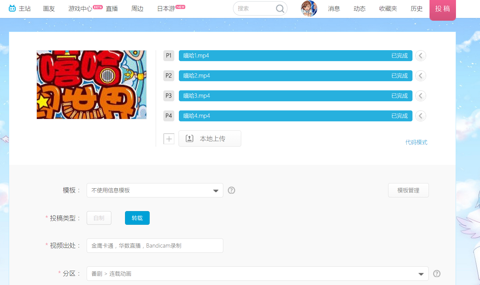Image resolution: width=480 pixels, height=285 pixels.
Task: Open 游戏中心 in the navigation bar
Action: click(x=80, y=9)
